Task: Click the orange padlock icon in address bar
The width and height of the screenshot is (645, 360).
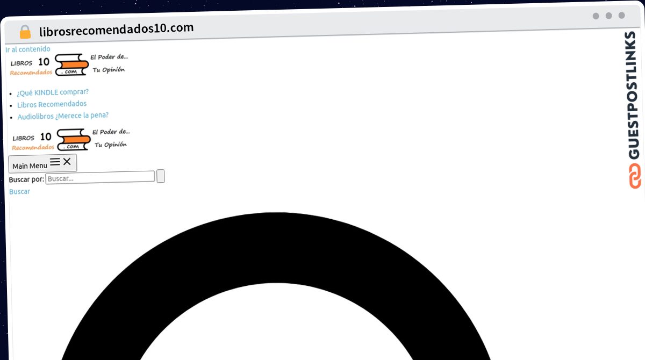Action: pyautogui.click(x=25, y=32)
